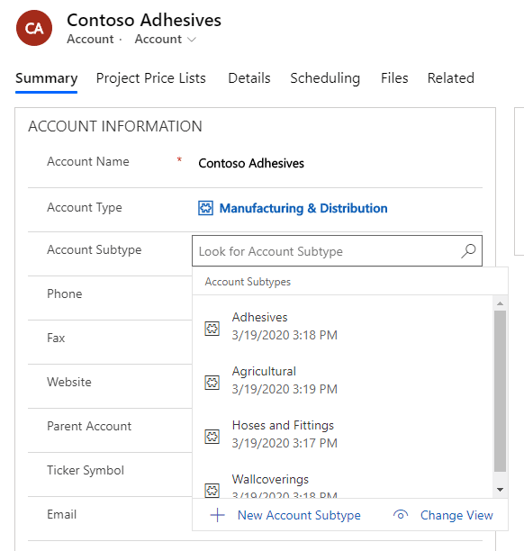This screenshot has width=524, height=551.
Task: Open the Account form selector dropdown
Action: click(x=165, y=39)
